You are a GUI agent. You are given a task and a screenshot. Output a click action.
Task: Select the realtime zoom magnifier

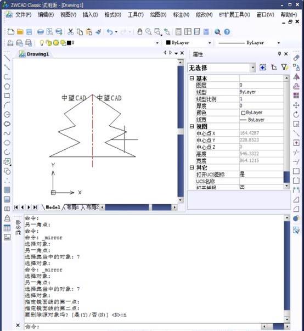[149, 32]
